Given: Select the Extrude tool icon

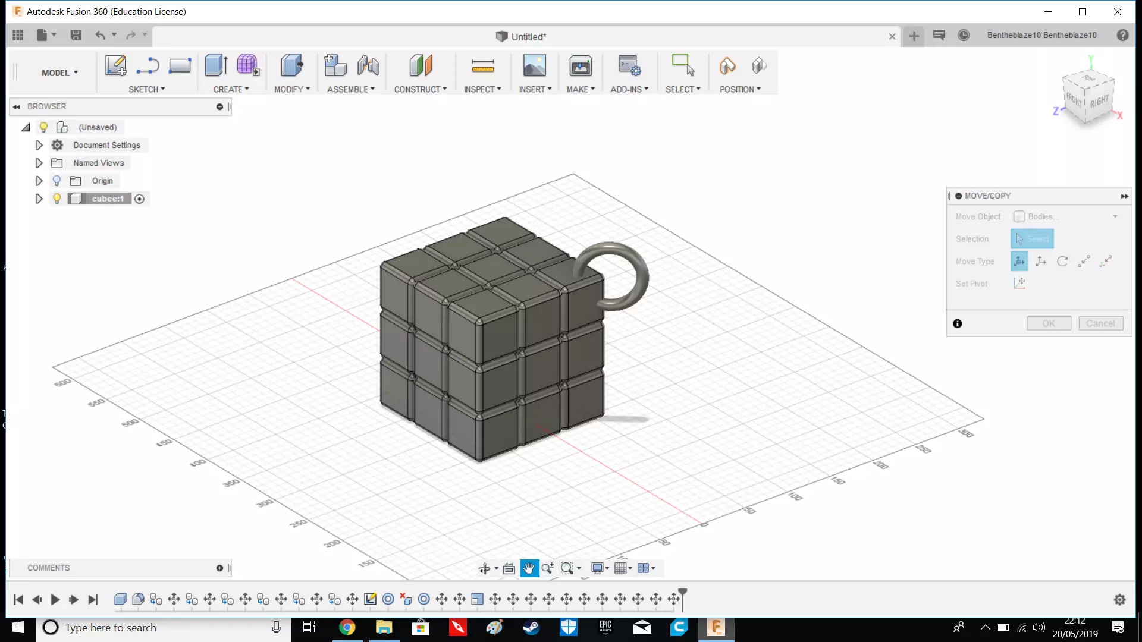Looking at the screenshot, I should click(215, 65).
